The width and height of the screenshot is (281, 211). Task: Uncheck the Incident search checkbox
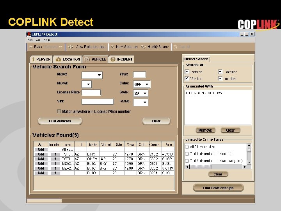pos(220,79)
